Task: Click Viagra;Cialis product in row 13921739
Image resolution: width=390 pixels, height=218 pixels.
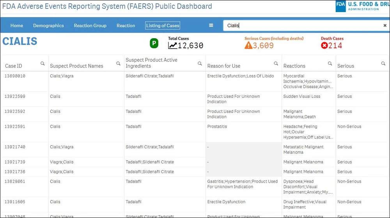Action: tap(62, 162)
